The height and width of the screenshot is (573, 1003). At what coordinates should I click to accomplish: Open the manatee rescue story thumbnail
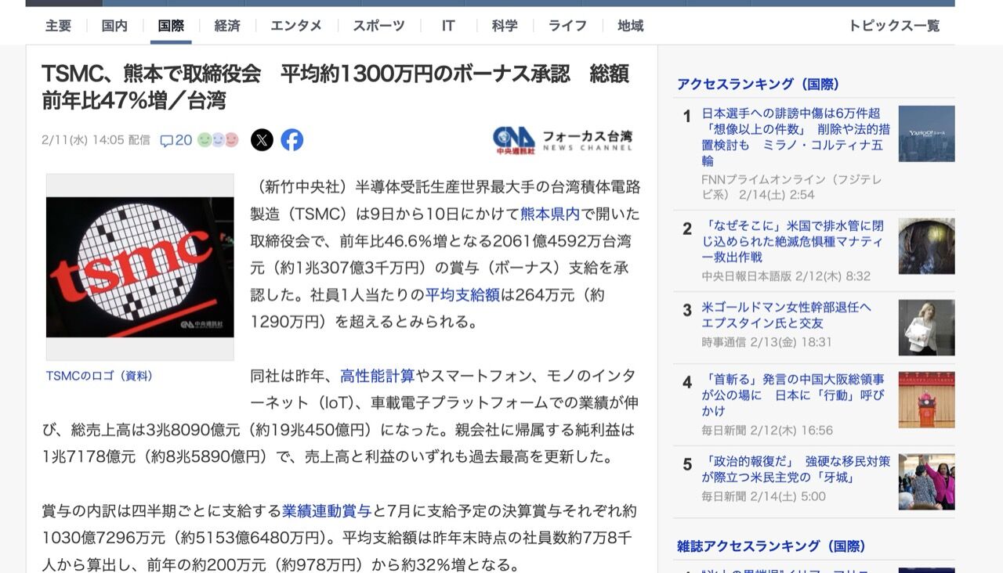coord(926,246)
